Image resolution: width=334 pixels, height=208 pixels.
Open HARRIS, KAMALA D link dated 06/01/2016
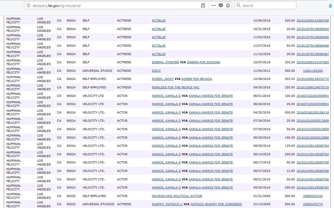[x=166, y=96]
